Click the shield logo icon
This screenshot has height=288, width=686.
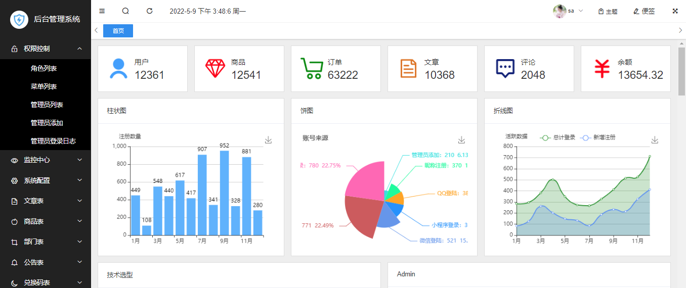click(x=19, y=20)
